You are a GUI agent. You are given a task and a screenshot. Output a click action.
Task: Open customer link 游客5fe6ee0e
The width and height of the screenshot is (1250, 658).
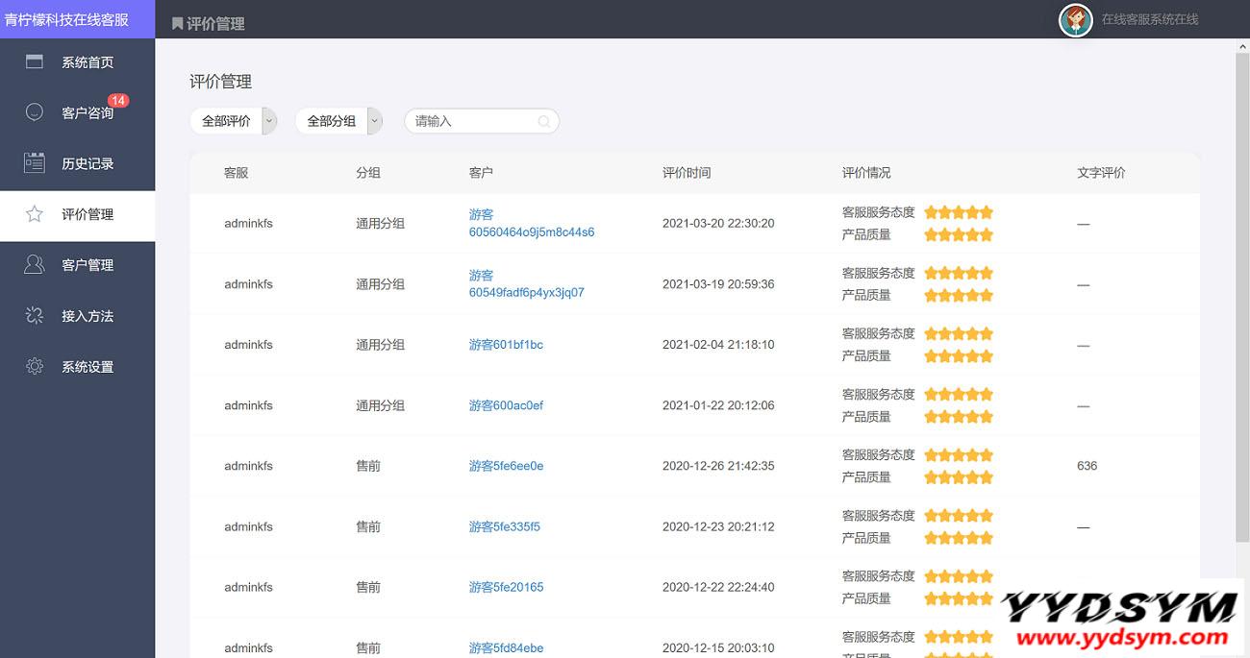tap(506, 466)
